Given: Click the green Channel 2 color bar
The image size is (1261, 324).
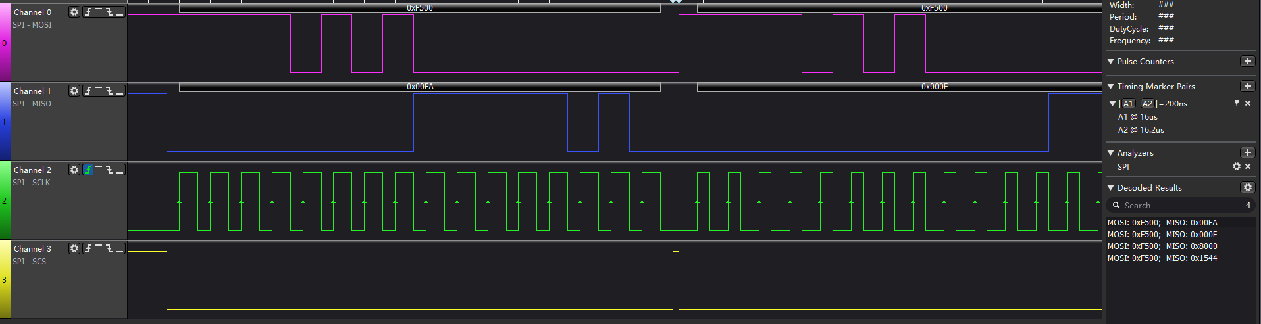Looking at the screenshot, I should (x=5, y=200).
